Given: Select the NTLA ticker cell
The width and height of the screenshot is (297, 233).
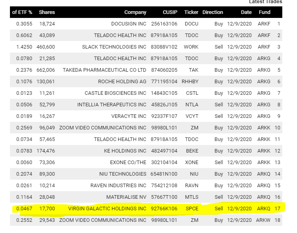Looking at the screenshot, I should [x=192, y=105].
